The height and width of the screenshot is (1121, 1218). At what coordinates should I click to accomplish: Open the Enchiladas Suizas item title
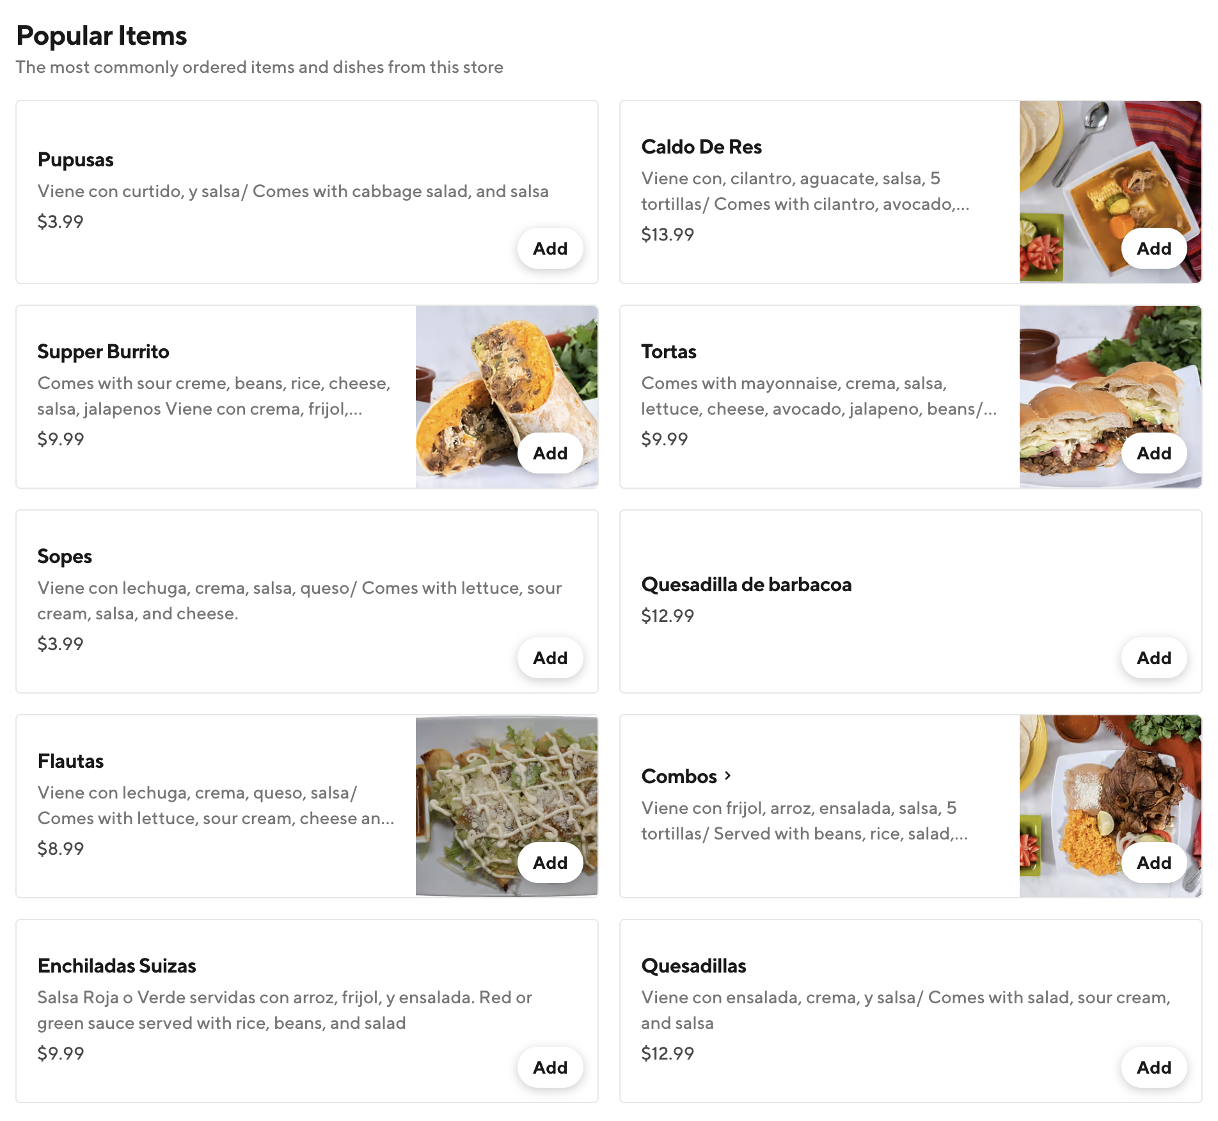coord(116,966)
